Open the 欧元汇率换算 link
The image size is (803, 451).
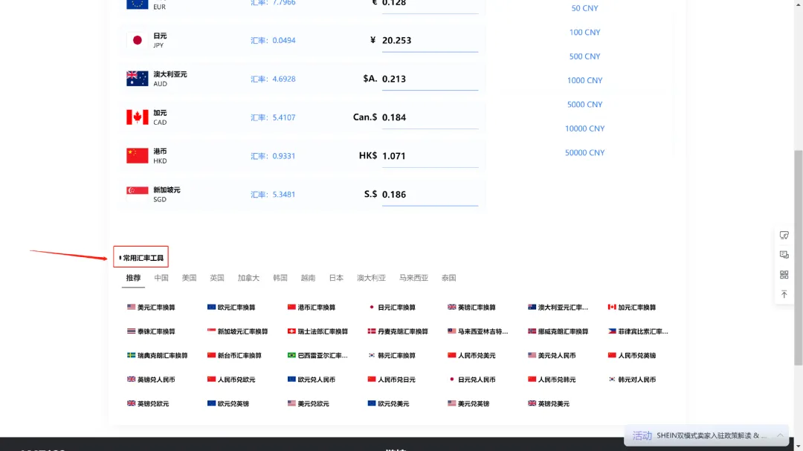(x=231, y=307)
